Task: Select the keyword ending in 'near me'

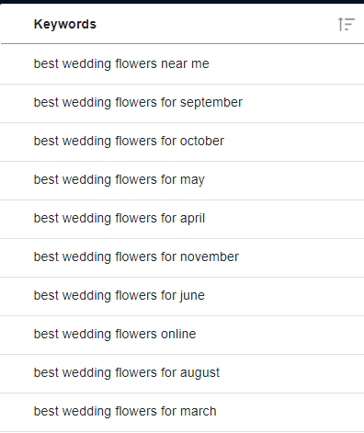Action: pyautogui.click(x=121, y=64)
